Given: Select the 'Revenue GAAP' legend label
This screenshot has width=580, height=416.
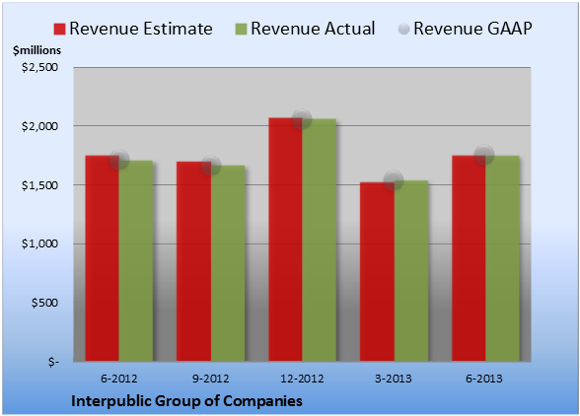Looking at the screenshot, I should [472, 29].
